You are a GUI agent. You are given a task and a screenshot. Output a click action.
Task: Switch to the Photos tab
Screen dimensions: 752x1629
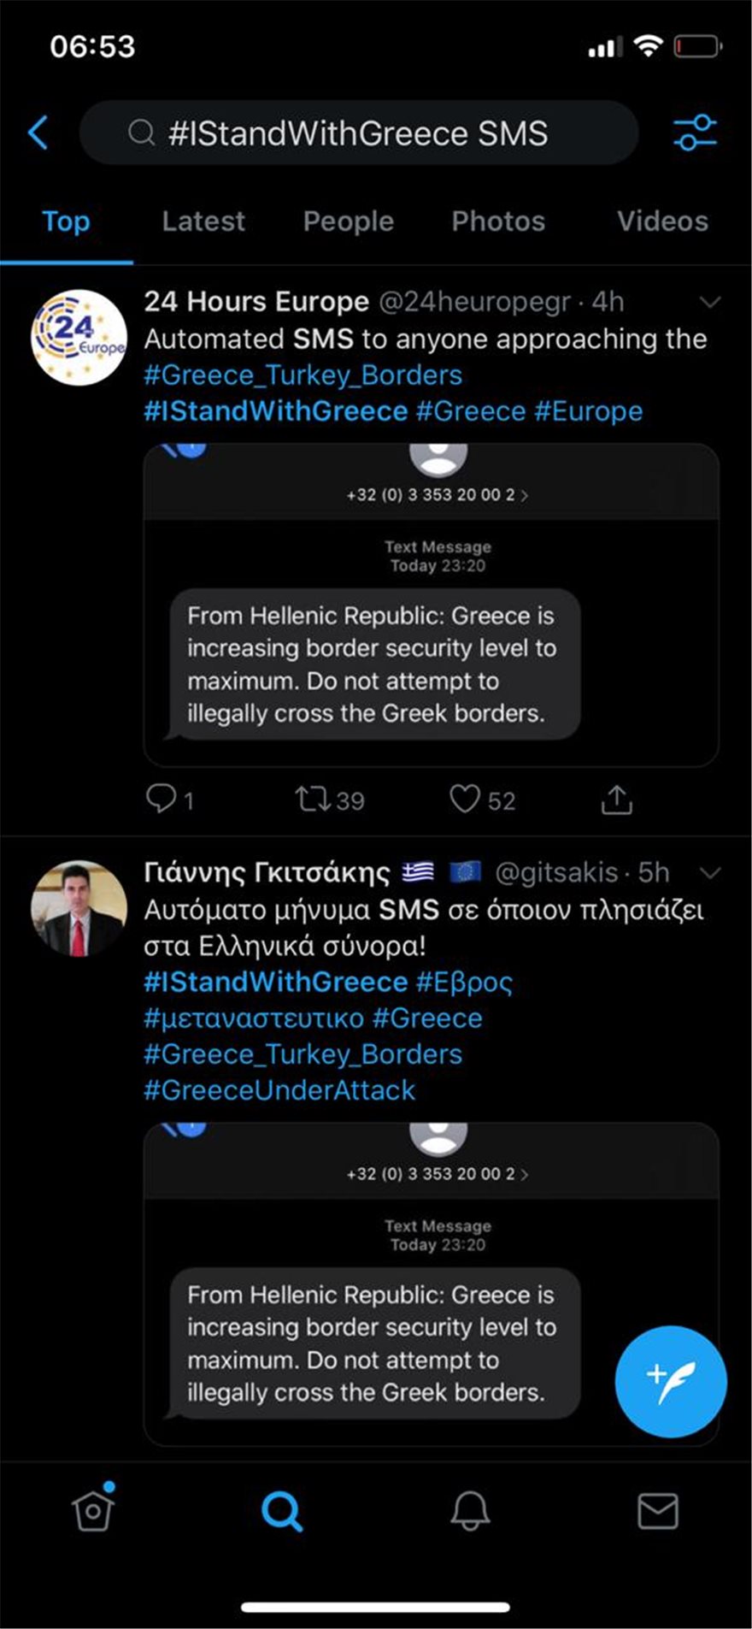[498, 221]
